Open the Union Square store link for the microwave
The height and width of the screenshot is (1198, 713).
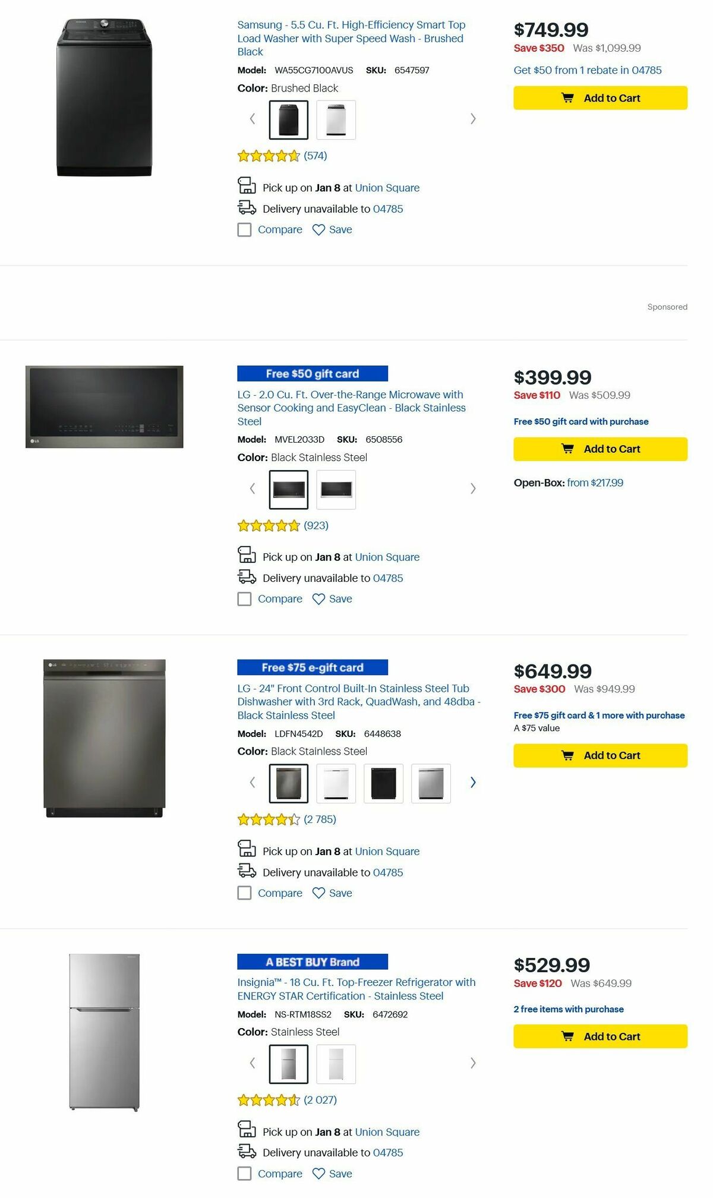387,557
